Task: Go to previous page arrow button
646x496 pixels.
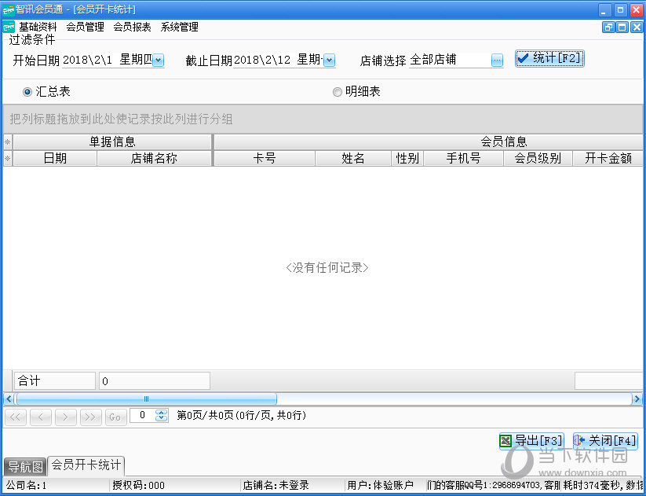Action: coord(40,417)
